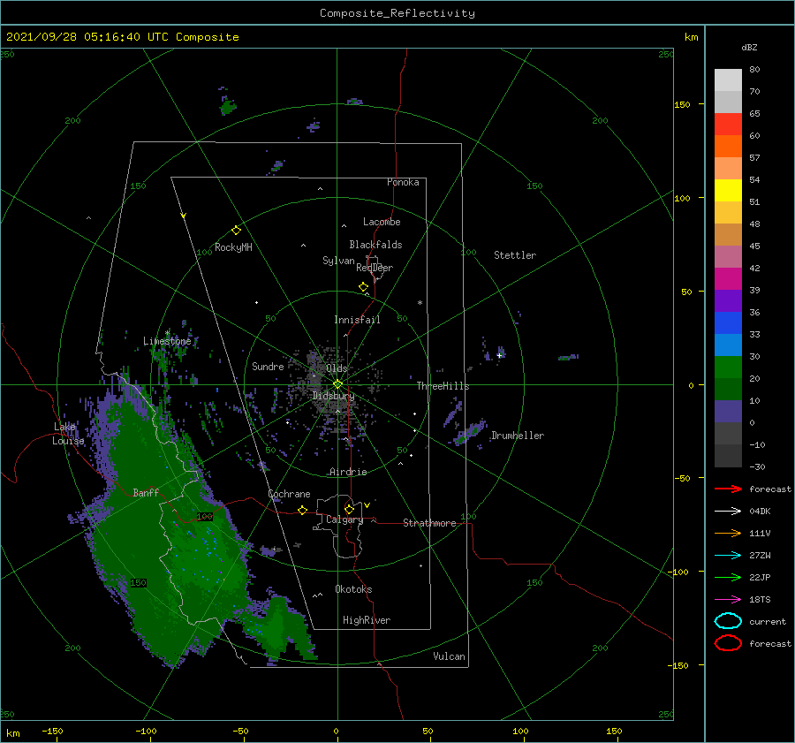Click the green 22JP arrow icon
795x743 pixels.
coord(728,577)
